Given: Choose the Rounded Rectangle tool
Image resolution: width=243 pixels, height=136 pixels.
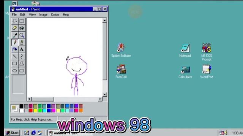Looking at the screenshot, I should tap(22, 71).
